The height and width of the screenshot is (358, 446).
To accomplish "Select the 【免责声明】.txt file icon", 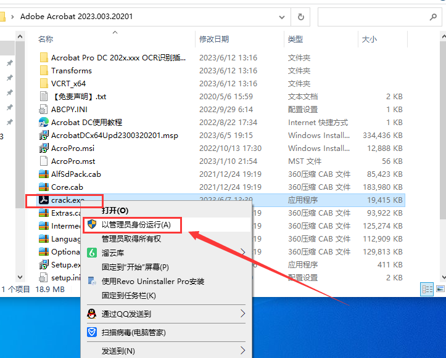I will [44, 96].
